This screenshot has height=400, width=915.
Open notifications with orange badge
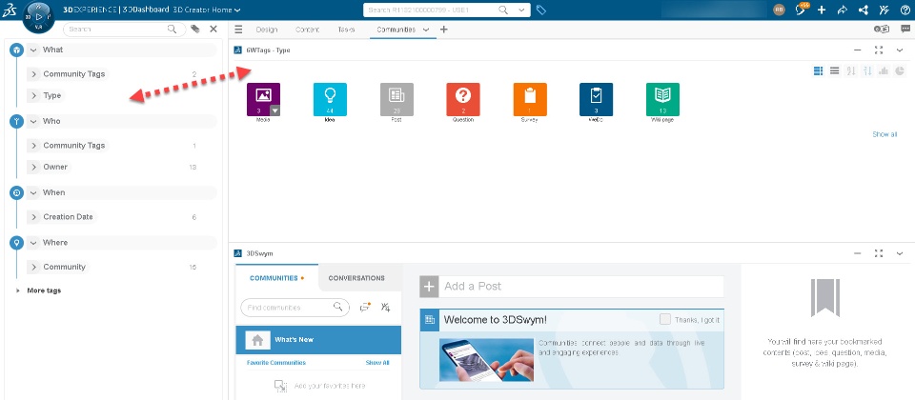pyautogui.click(x=802, y=10)
